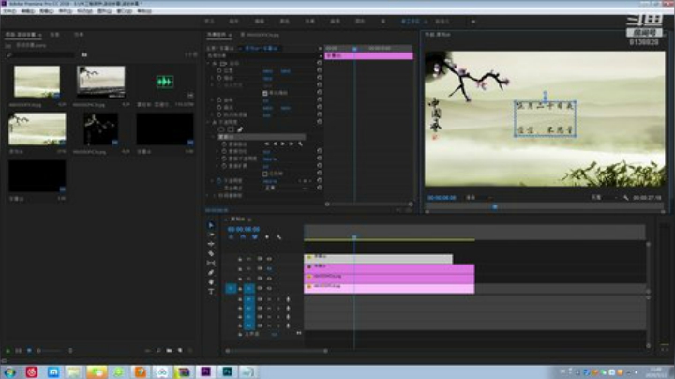Open mask tracking method wrench
The height and width of the screenshot is (379, 675).
300,144
